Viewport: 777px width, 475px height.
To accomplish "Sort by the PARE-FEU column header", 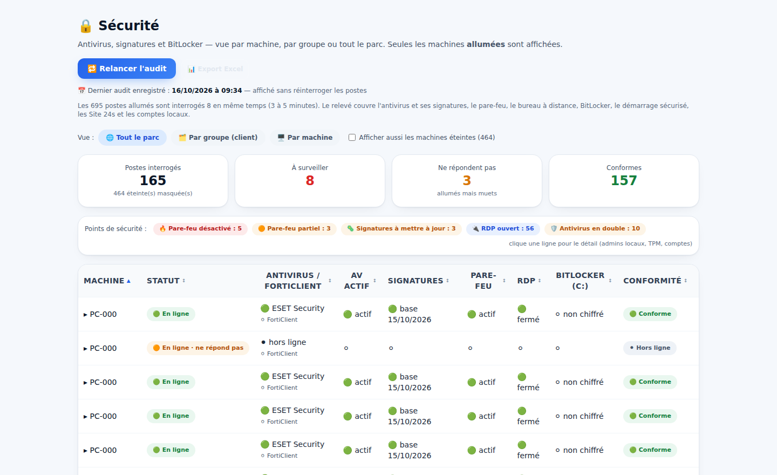I will click(x=487, y=281).
